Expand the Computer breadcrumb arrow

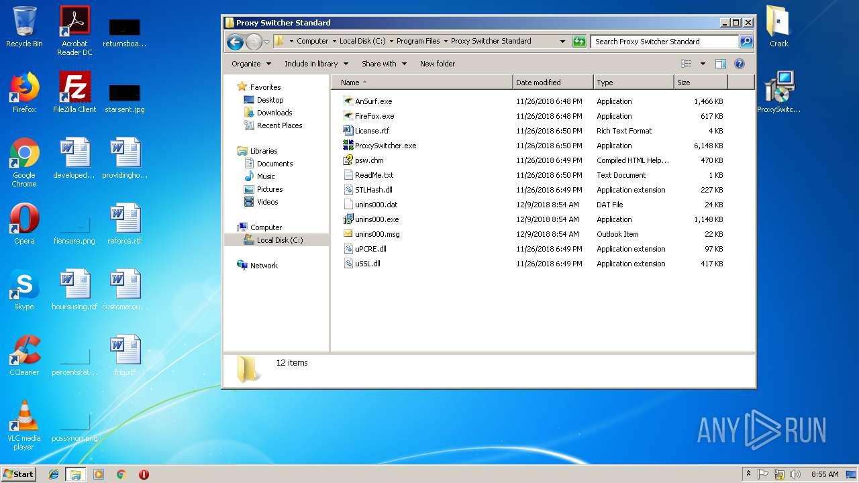click(334, 42)
